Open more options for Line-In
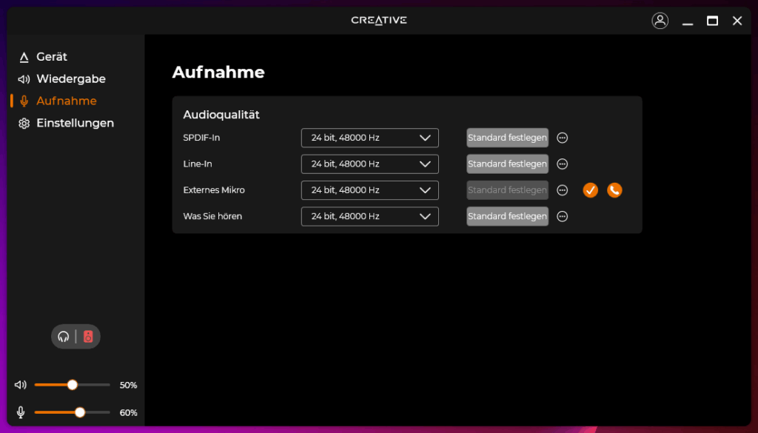758x433 pixels. tap(562, 164)
